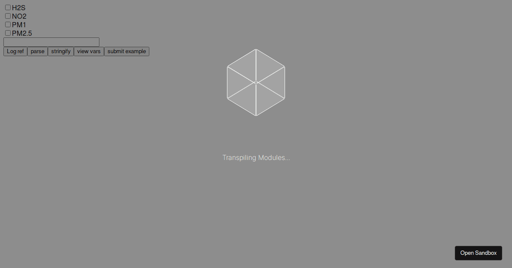Click the submit example button
Image resolution: width=512 pixels, height=268 pixels.
tap(127, 51)
